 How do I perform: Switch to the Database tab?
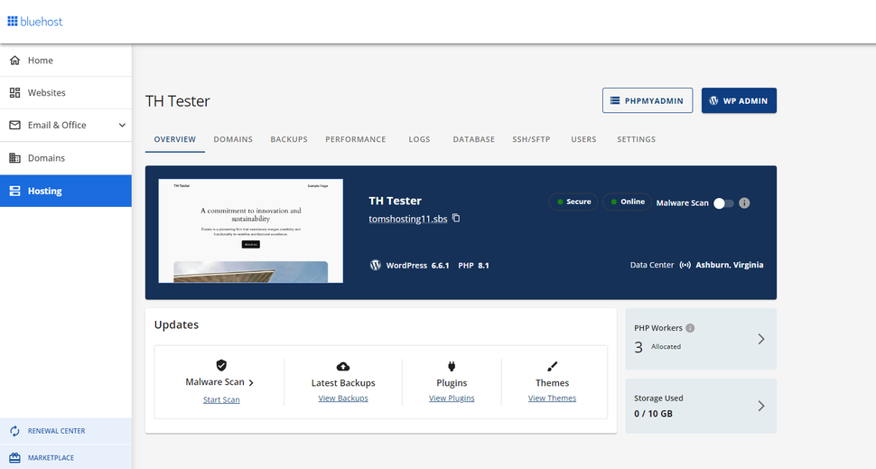(474, 139)
